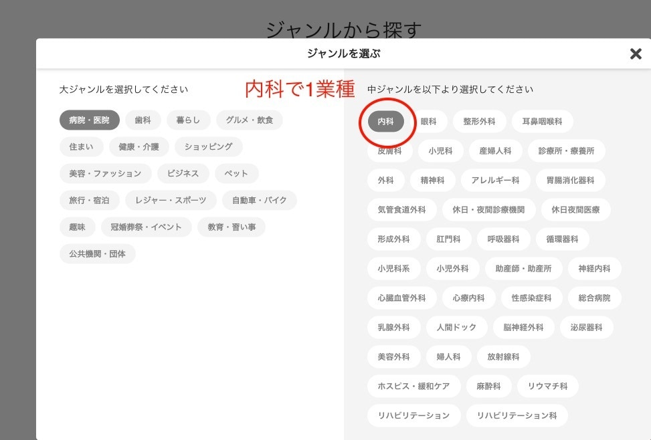Choose the リハビリテーション chip (without 科)
This screenshot has height=440, width=651.
pyautogui.click(x=414, y=416)
